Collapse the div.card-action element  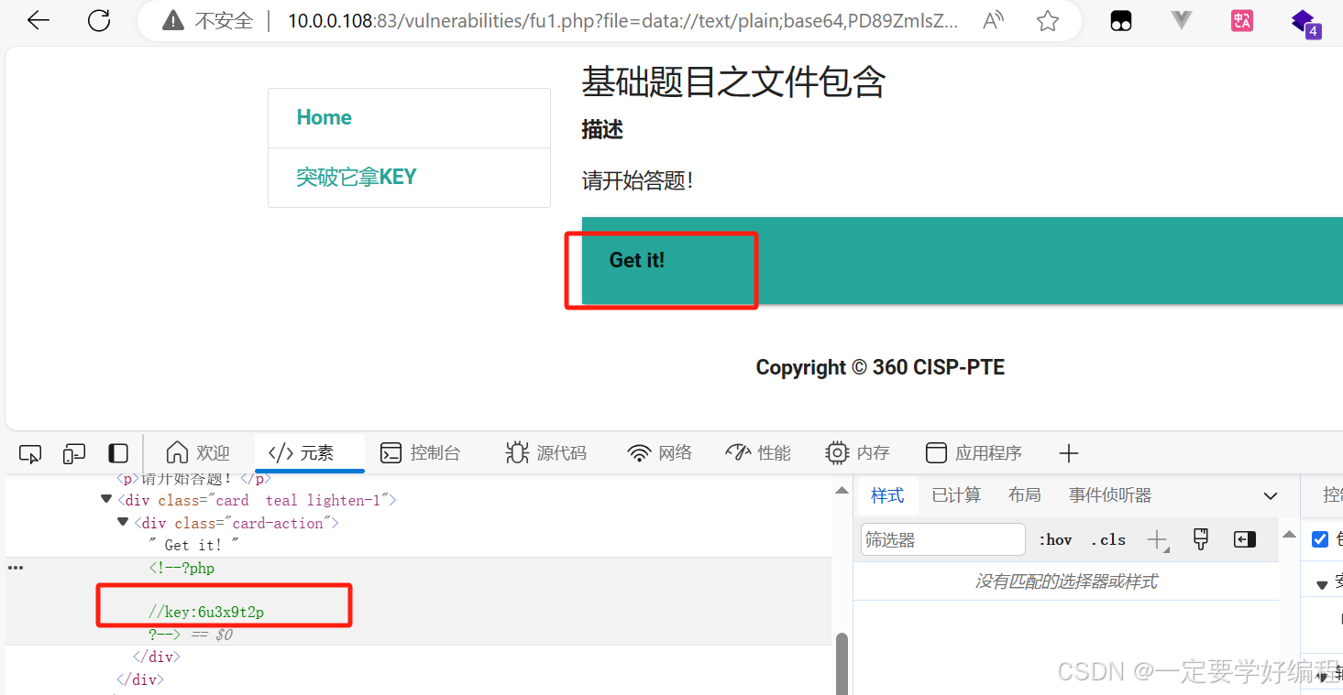pos(122,522)
